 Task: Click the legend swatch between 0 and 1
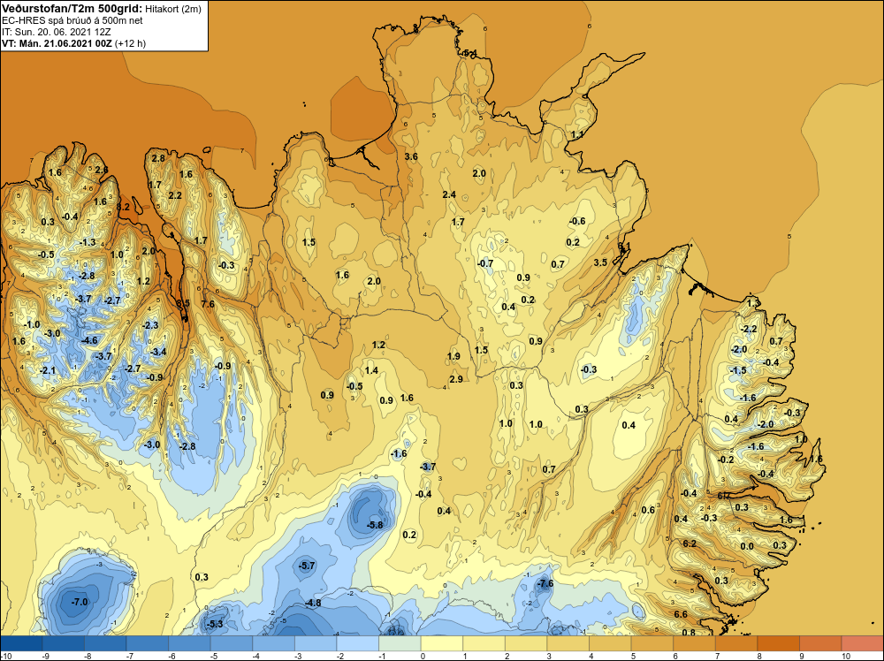pyautogui.click(x=442, y=643)
